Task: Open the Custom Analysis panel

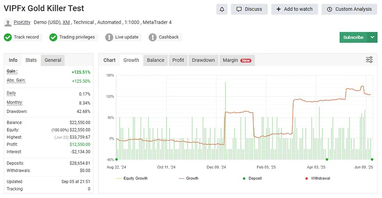Action: point(350,9)
